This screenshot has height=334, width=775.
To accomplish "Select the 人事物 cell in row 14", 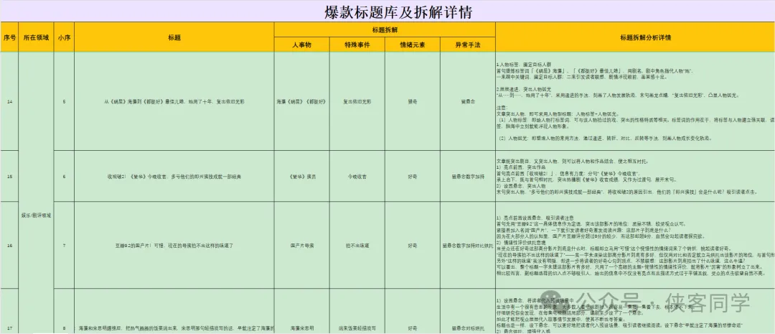I will (x=302, y=101).
